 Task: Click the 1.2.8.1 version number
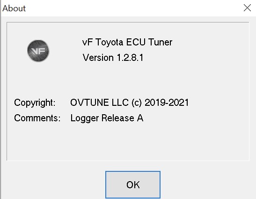pos(130,58)
